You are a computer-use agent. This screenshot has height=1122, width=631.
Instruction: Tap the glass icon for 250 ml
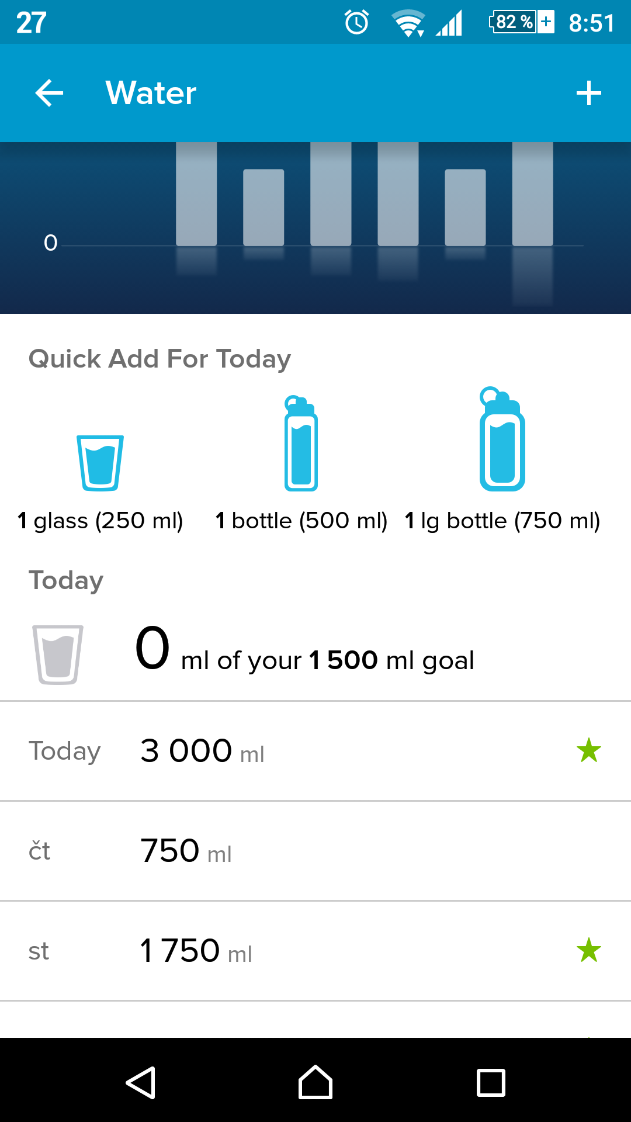(100, 463)
